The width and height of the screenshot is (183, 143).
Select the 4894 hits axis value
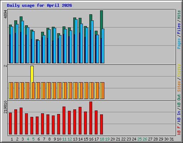tap(5, 14)
